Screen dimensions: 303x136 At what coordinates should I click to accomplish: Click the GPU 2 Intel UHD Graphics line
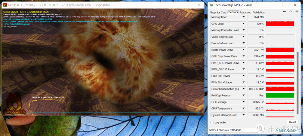point(17,24)
